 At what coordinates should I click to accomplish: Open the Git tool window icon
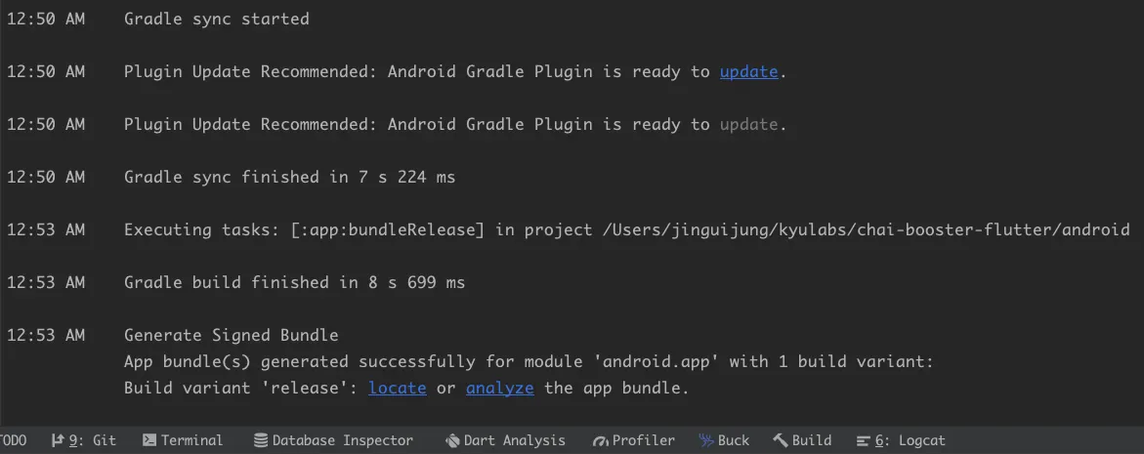click(x=57, y=440)
